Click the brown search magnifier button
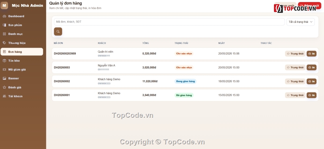 [58, 32]
